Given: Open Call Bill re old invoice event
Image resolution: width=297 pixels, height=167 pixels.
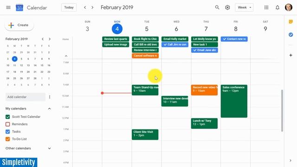Looking at the screenshot, I should (145, 45).
